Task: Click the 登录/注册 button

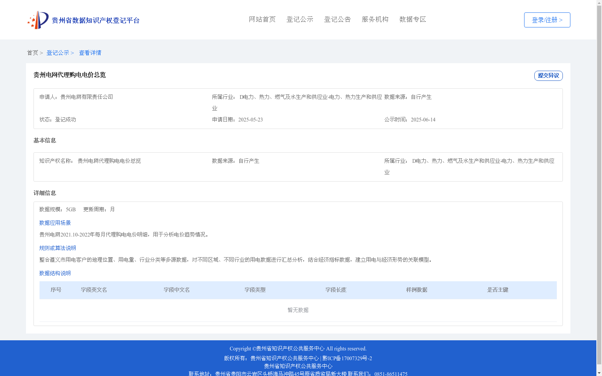Action: [x=547, y=20]
